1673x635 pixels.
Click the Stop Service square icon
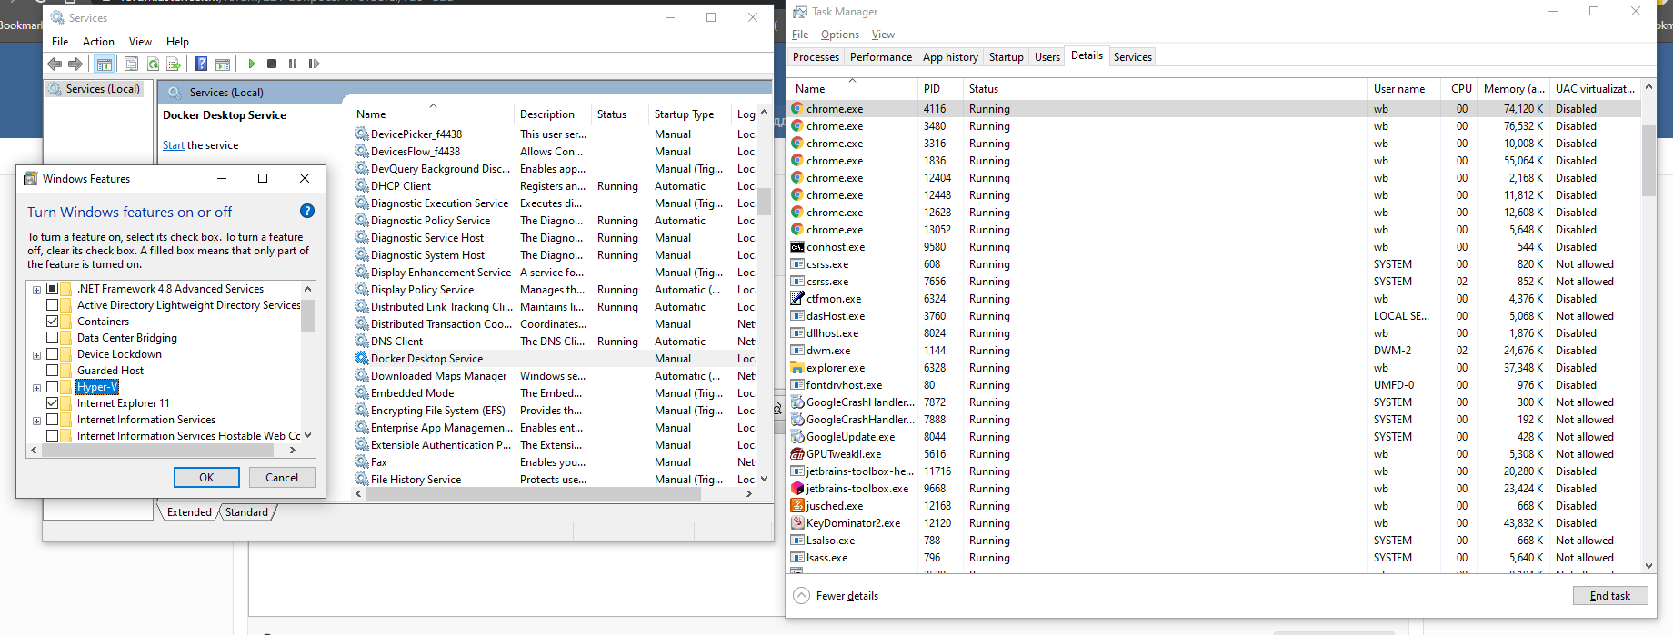point(272,64)
